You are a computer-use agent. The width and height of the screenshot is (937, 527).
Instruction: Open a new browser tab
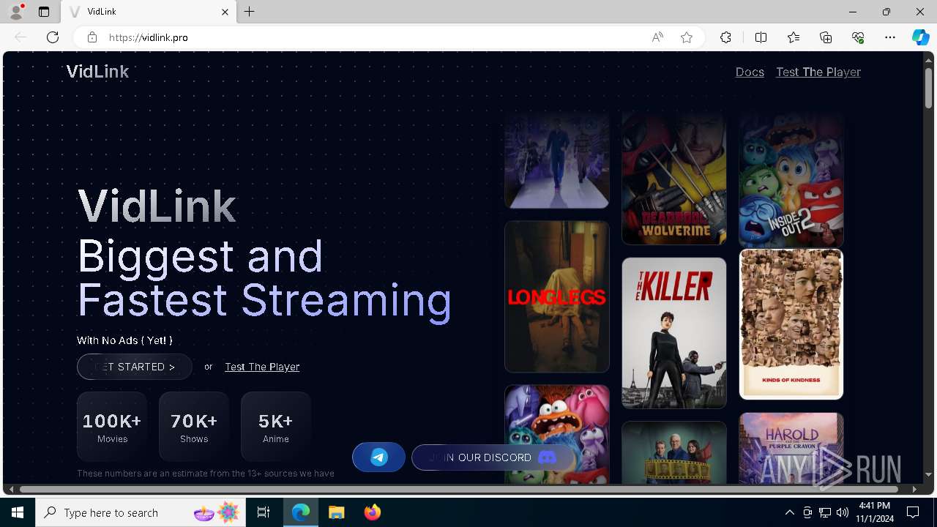(250, 12)
